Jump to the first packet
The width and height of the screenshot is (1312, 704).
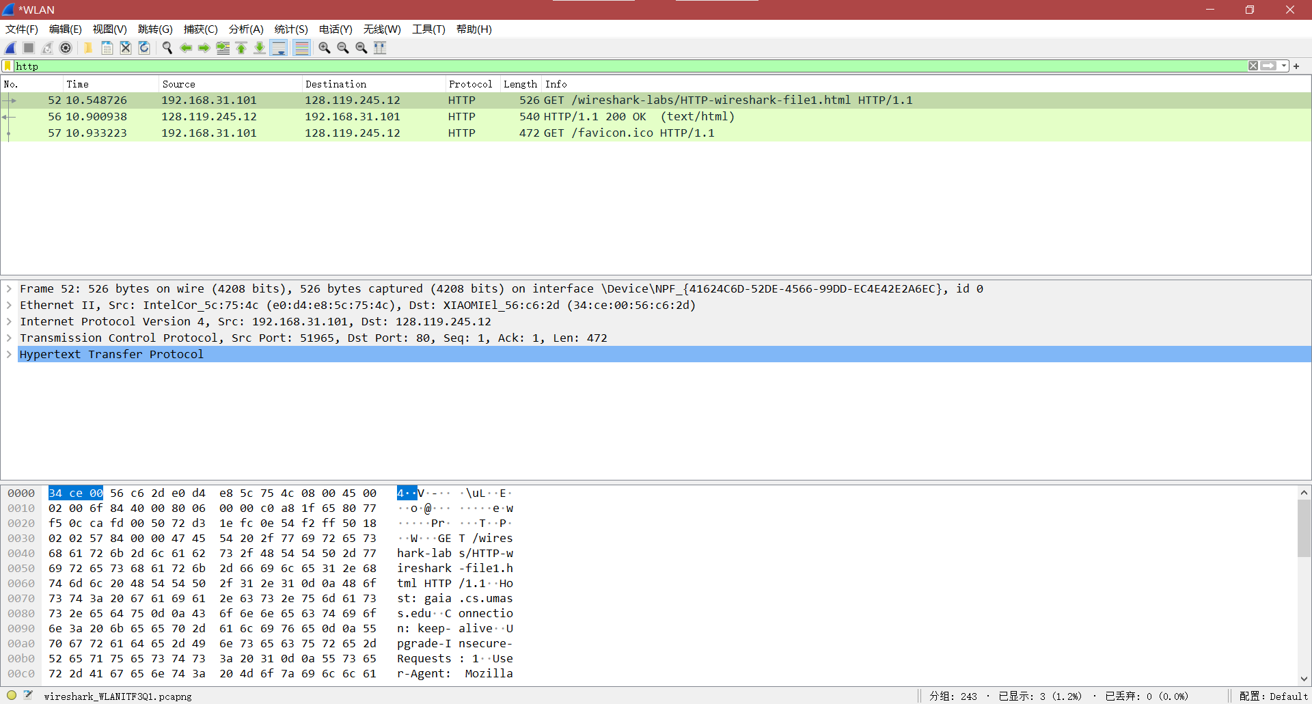[x=241, y=48]
